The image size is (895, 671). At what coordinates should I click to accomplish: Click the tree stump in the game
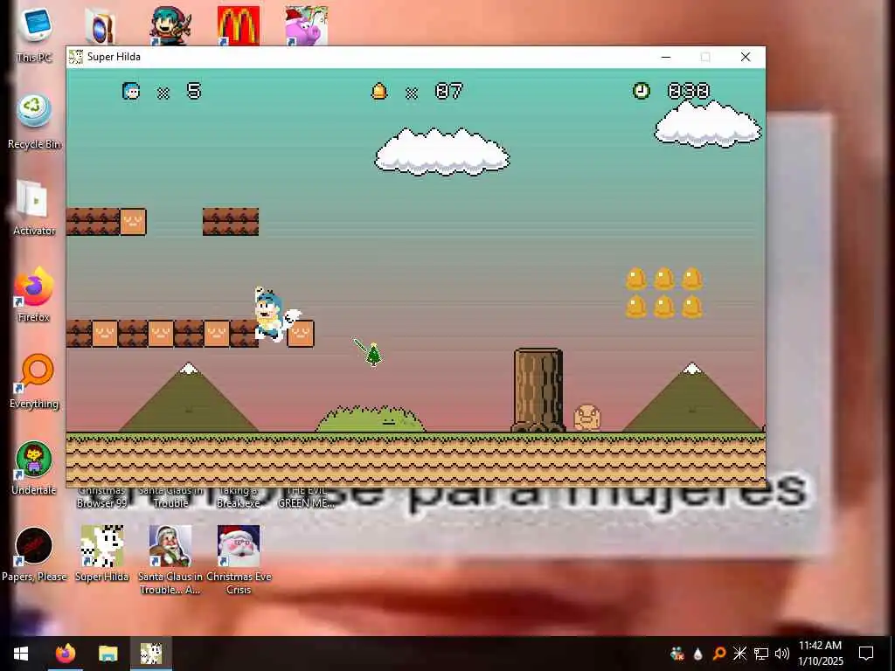[x=538, y=391]
